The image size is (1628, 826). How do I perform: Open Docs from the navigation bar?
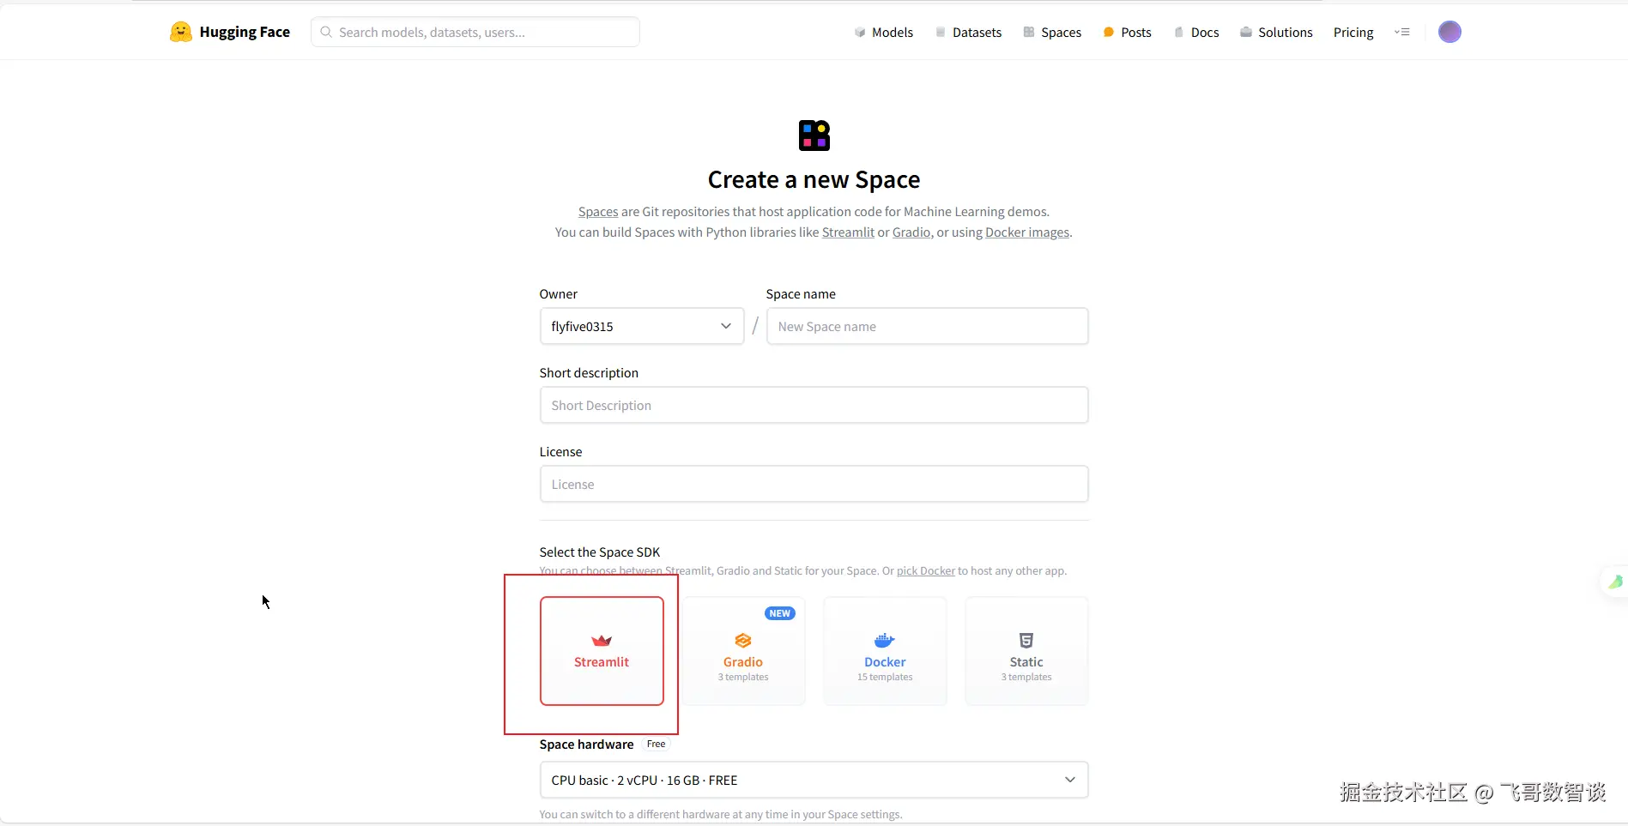pyautogui.click(x=1195, y=32)
